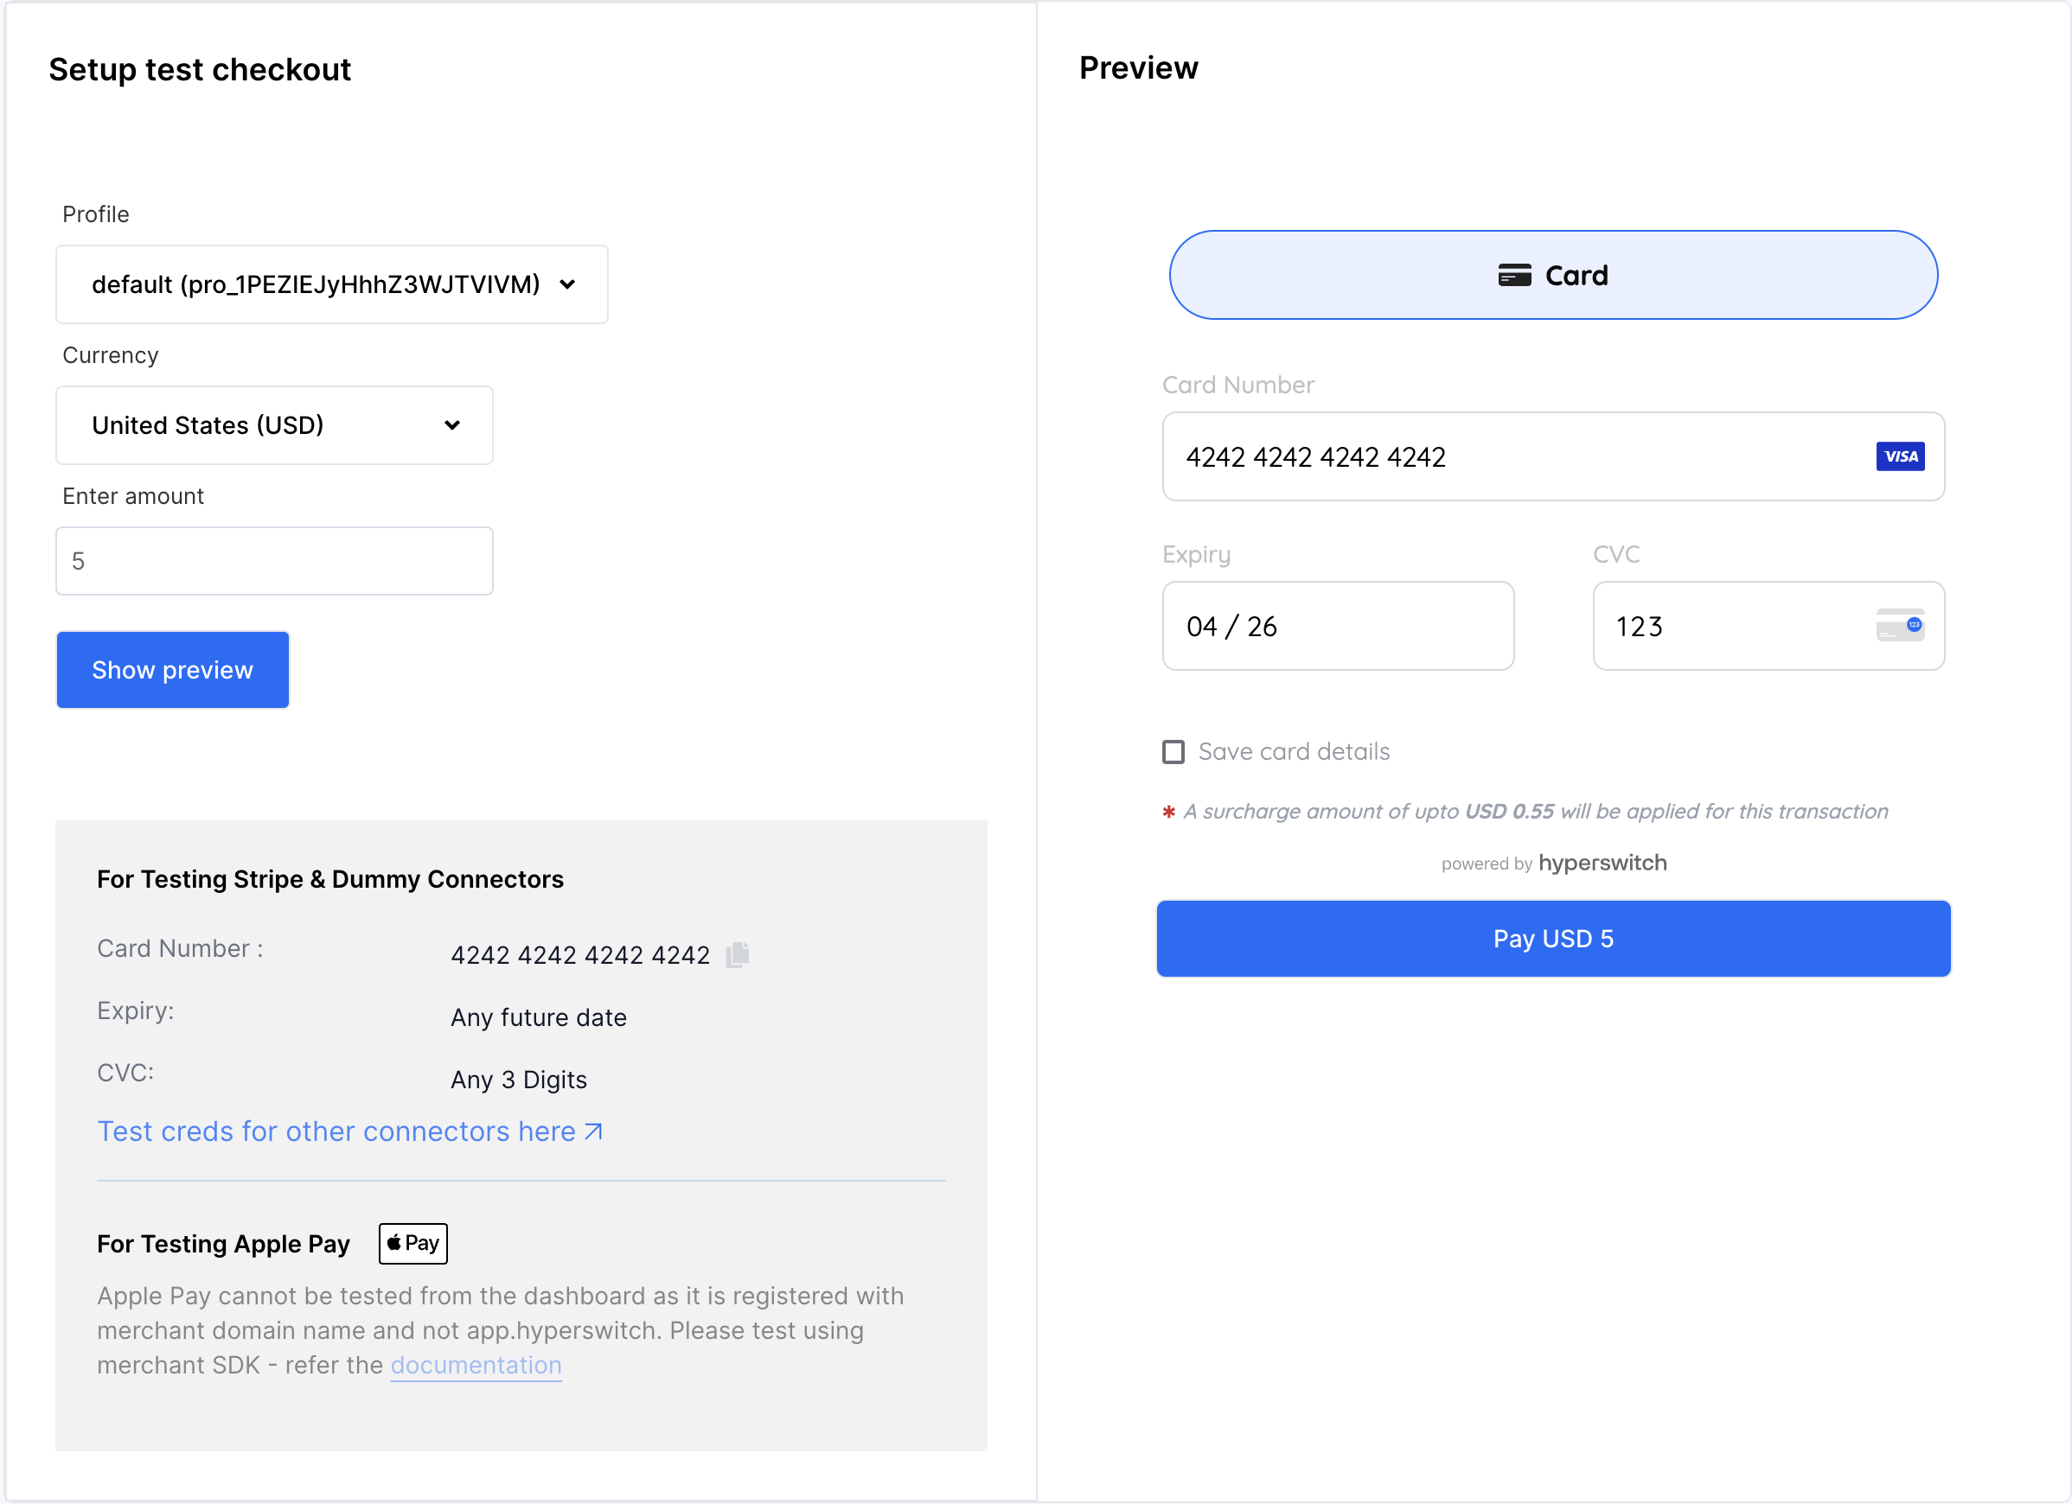Select the Card payment method tab
Image resolution: width=2072 pixels, height=1504 pixels.
pos(1553,275)
